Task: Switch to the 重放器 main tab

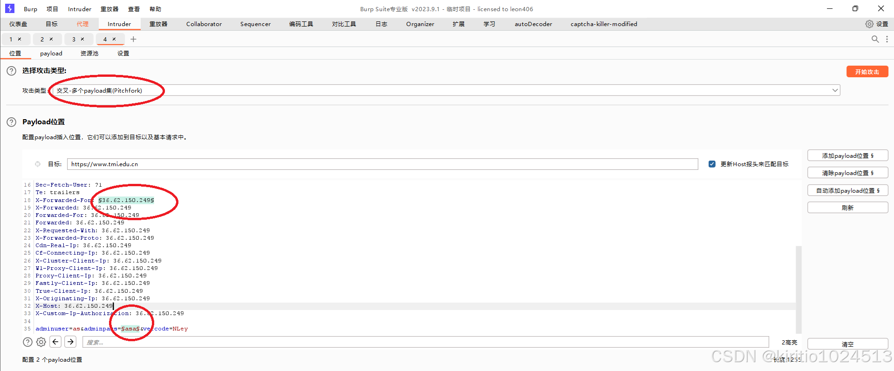Action: [x=158, y=24]
